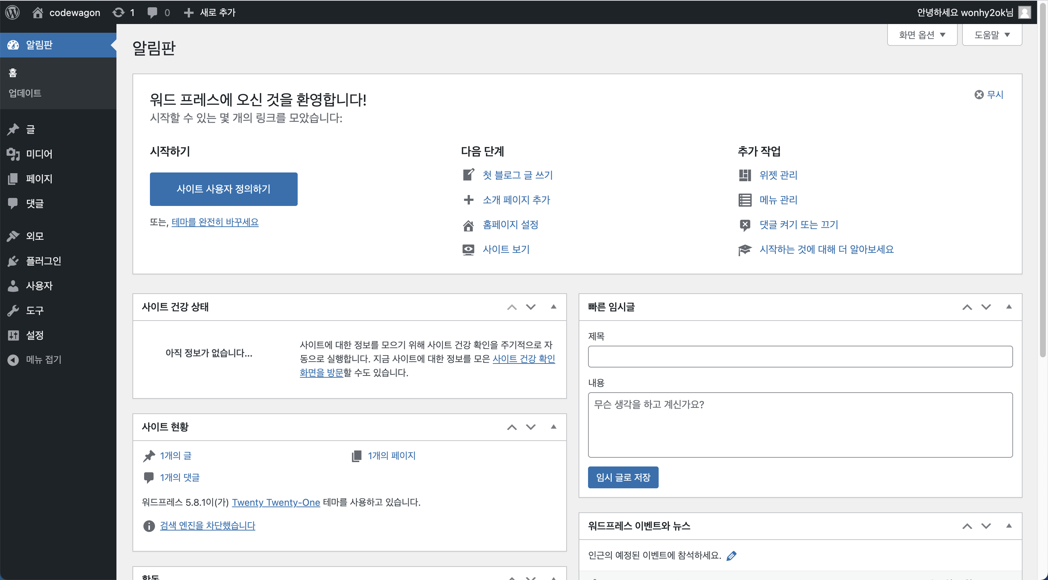Click the comments bubble icon in admin bar
Image resolution: width=1048 pixels, height=580 pixels.
(x=152, y=12)
